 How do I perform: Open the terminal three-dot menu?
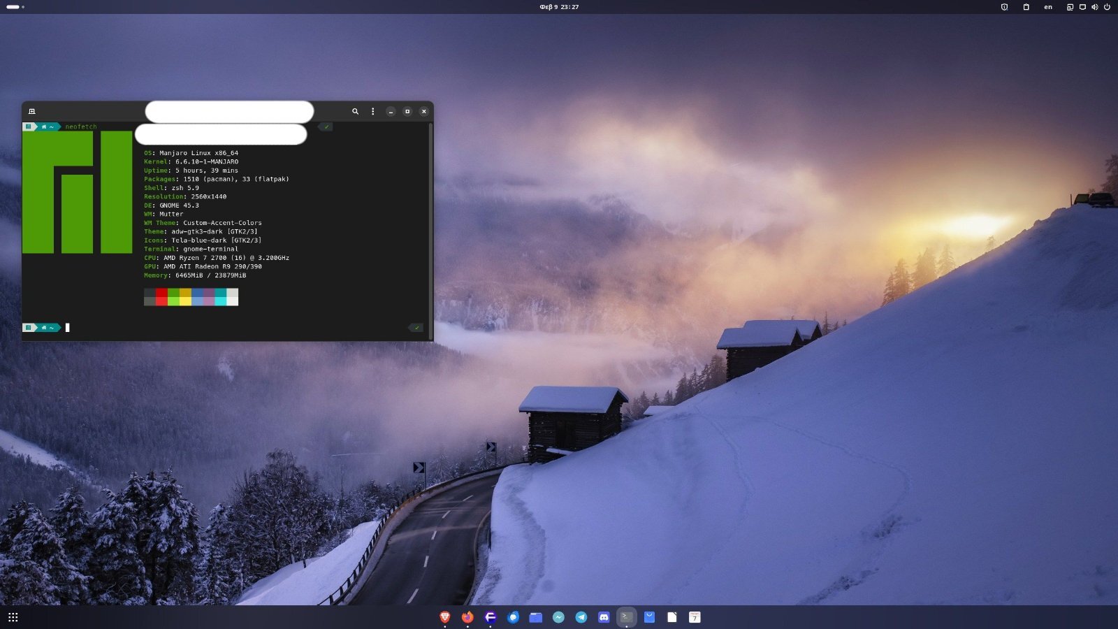[372, 111]
